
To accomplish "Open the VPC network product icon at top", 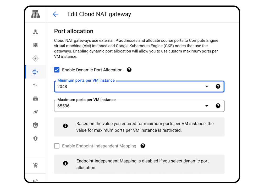I will point(35,14).
